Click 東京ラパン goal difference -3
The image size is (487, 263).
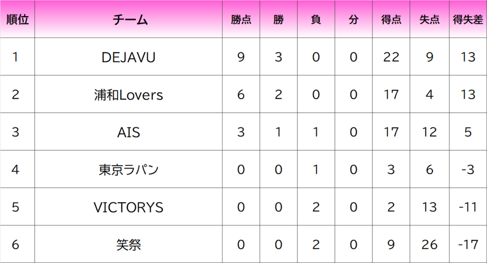click(x=468, y=169)
